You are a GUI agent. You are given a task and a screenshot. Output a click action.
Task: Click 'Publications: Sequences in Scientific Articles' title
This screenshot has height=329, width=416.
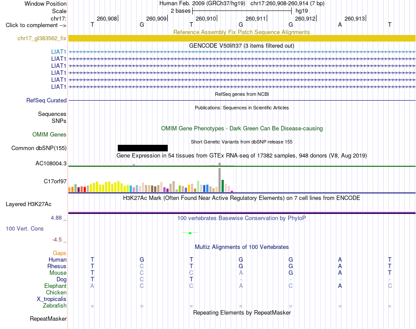tap(242, 108)
